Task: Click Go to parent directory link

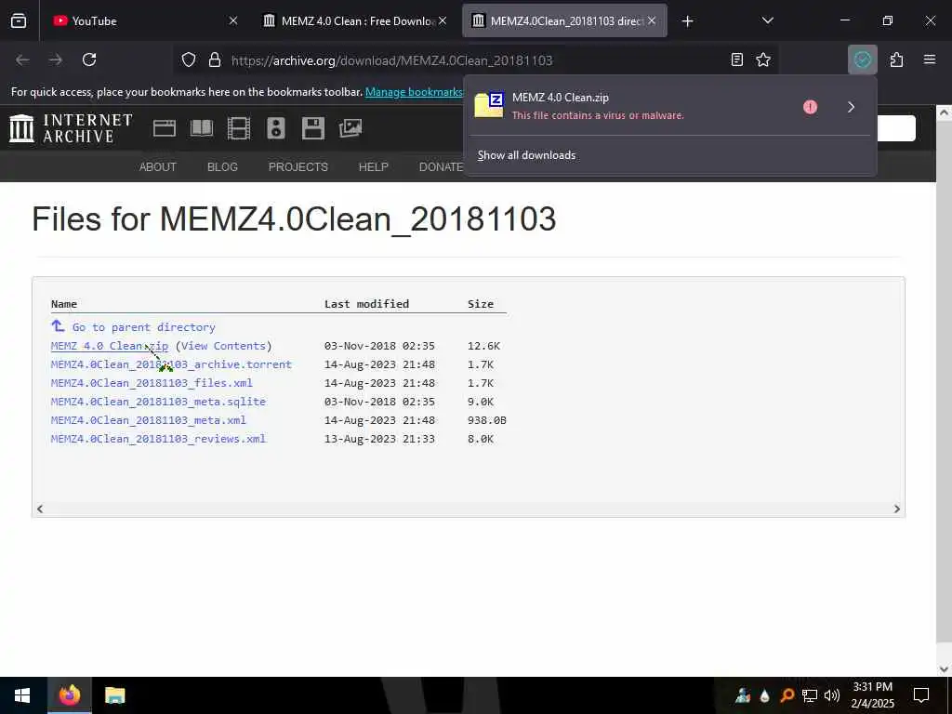Action: [x=143, y=327]
